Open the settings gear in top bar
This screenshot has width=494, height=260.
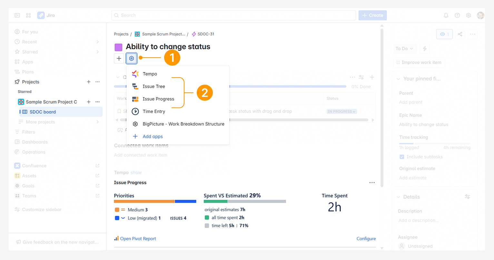point(469,15)
